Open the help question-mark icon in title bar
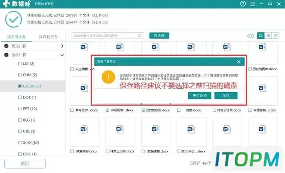 (243, 4)
